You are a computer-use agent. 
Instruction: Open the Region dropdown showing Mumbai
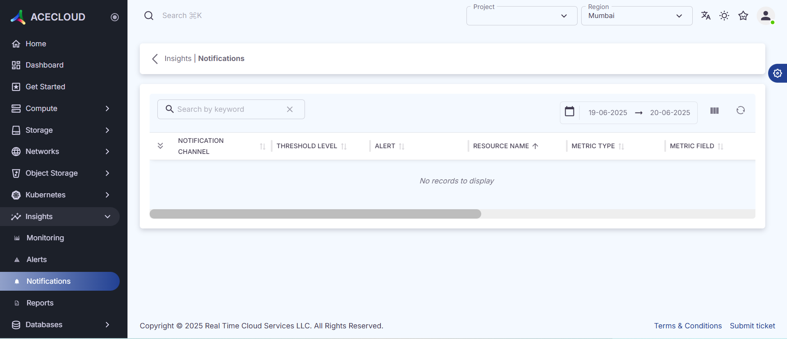point(636,16)
